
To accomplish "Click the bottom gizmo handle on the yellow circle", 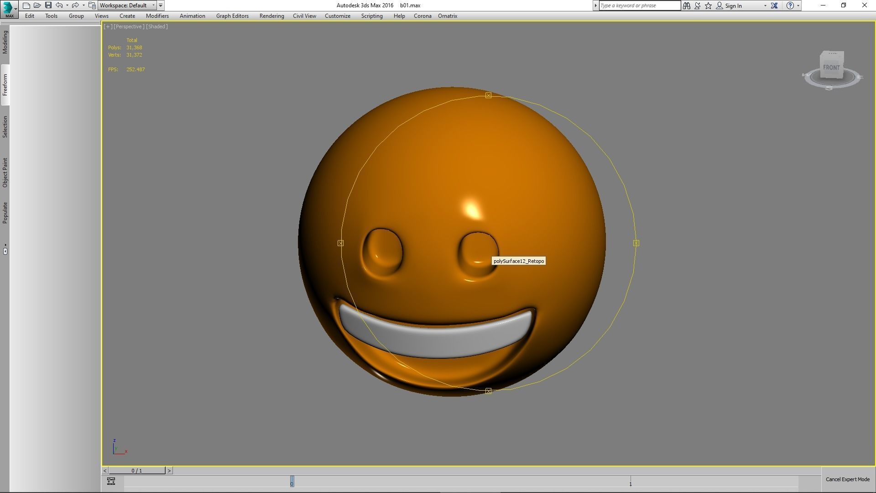I will pos(488,391).
